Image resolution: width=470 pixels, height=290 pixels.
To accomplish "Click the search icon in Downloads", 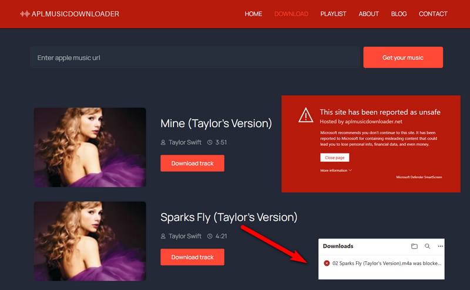I will 428,246.
